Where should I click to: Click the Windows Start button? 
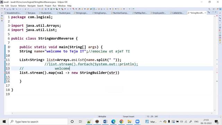pos(4,122)
